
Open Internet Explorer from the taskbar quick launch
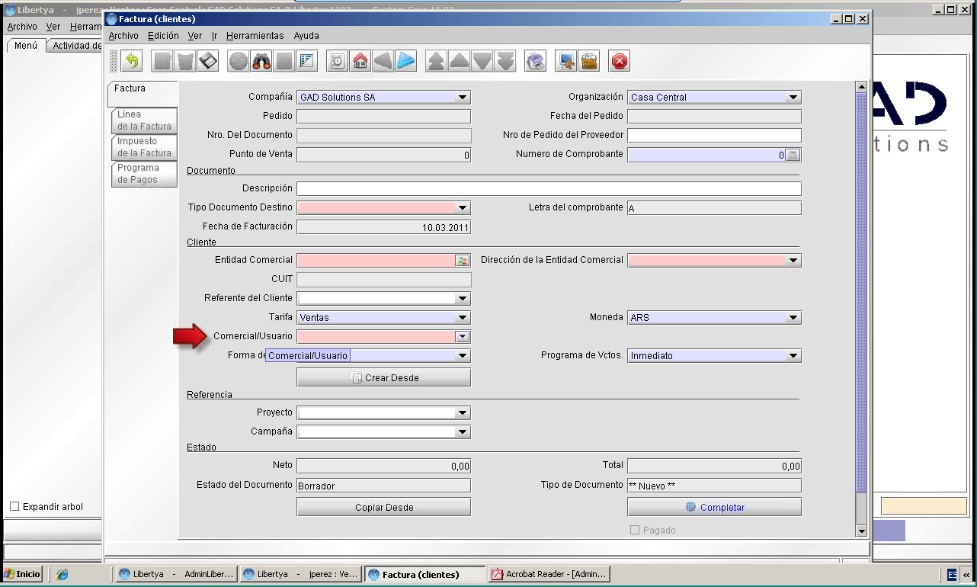click(62, 574)
